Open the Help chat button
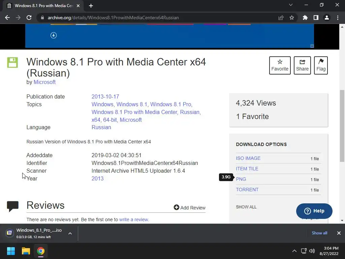Image resolution: width=345 pixels, height=259 pixels. coord(314,211)
